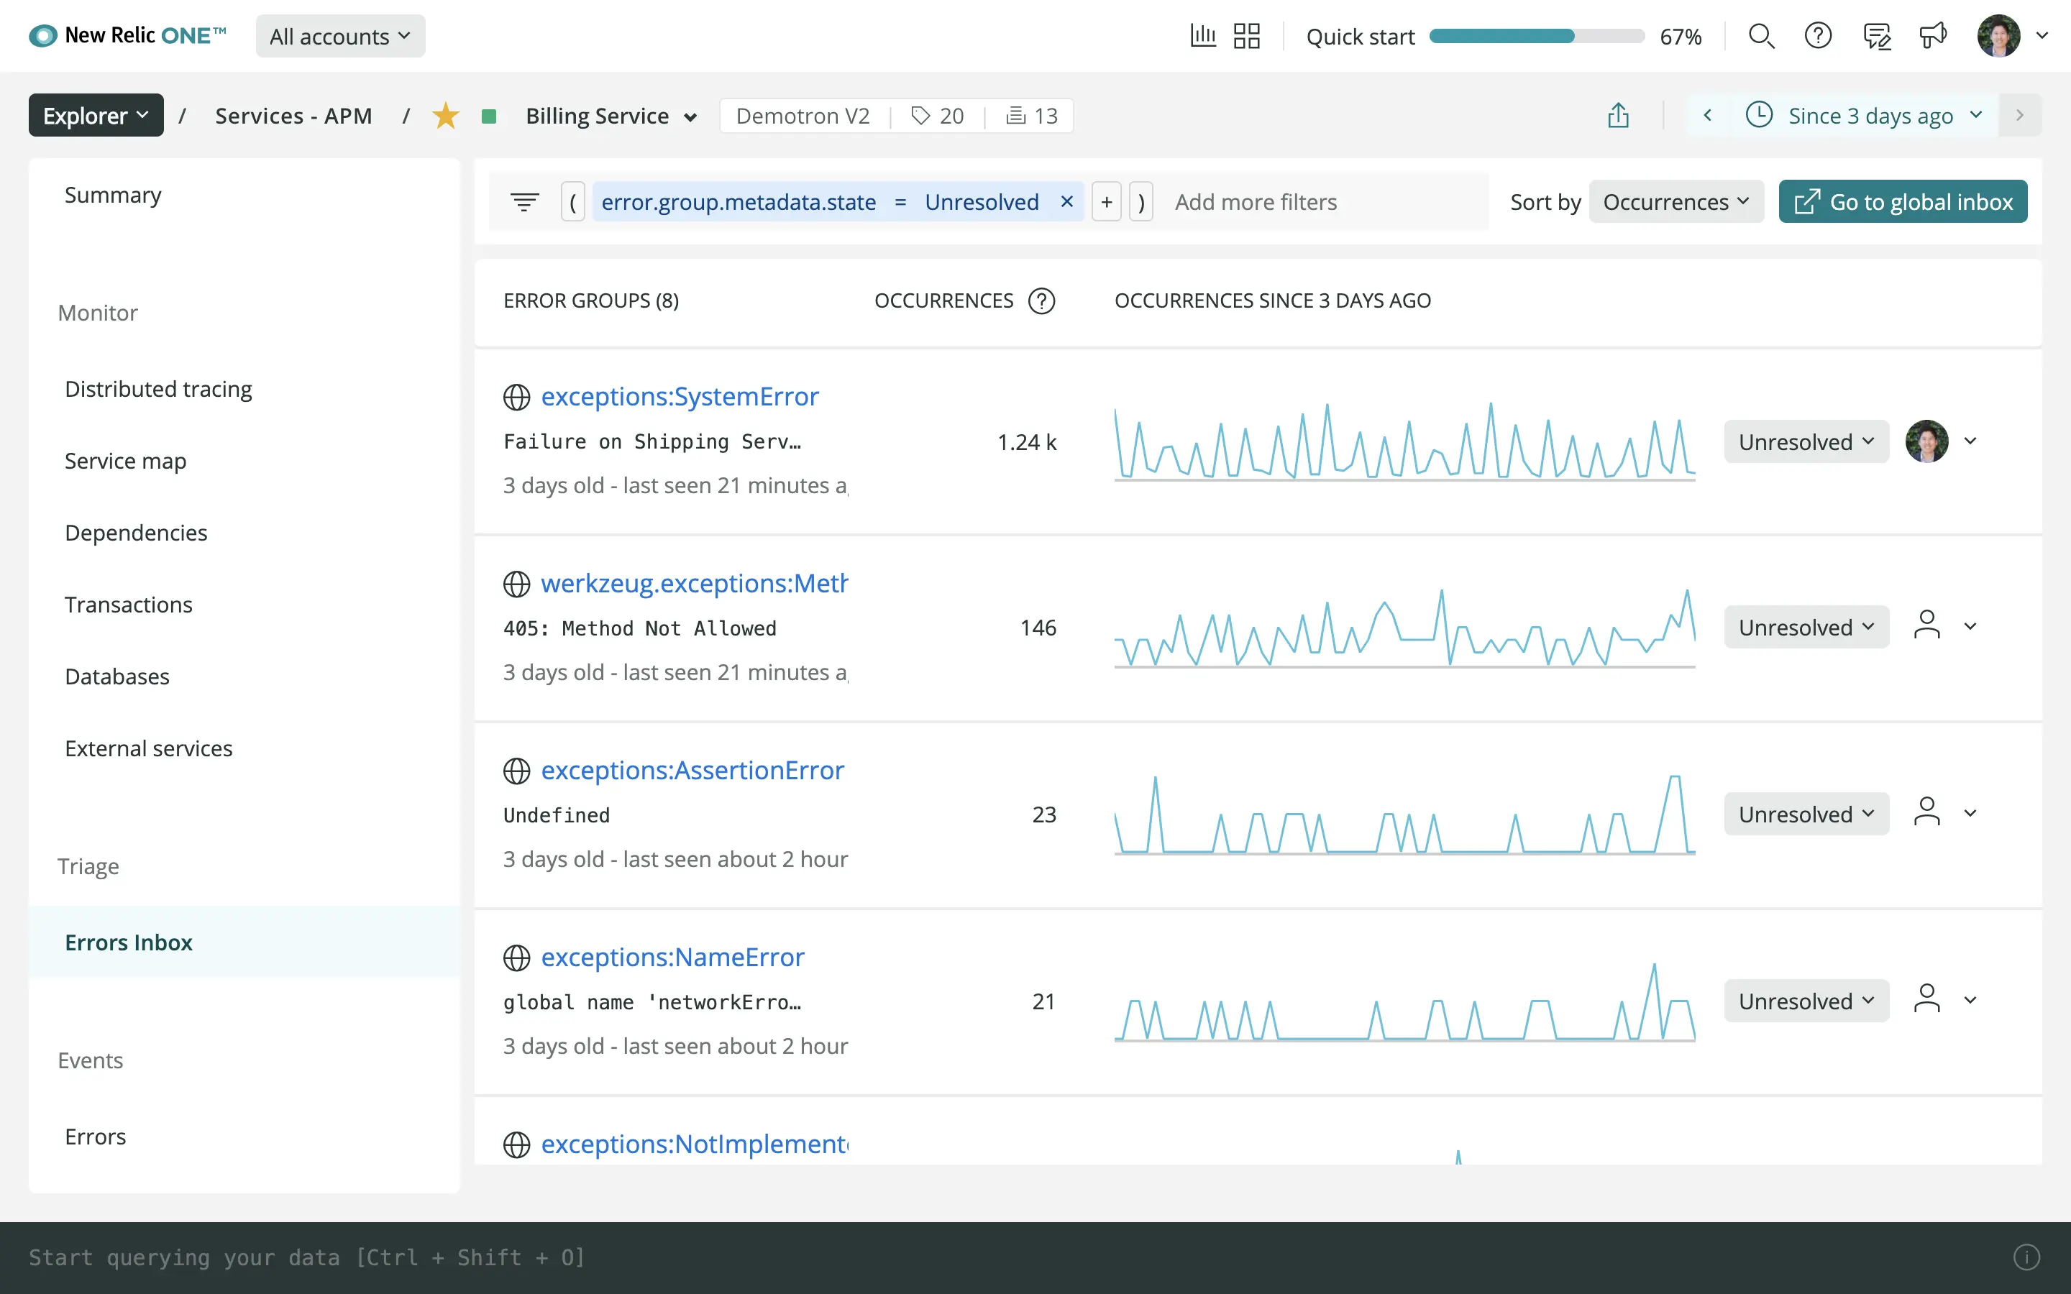Open the announcements megaphone icon
The width and height of the screenshot is (2071, 1294).
point(1932,36)
